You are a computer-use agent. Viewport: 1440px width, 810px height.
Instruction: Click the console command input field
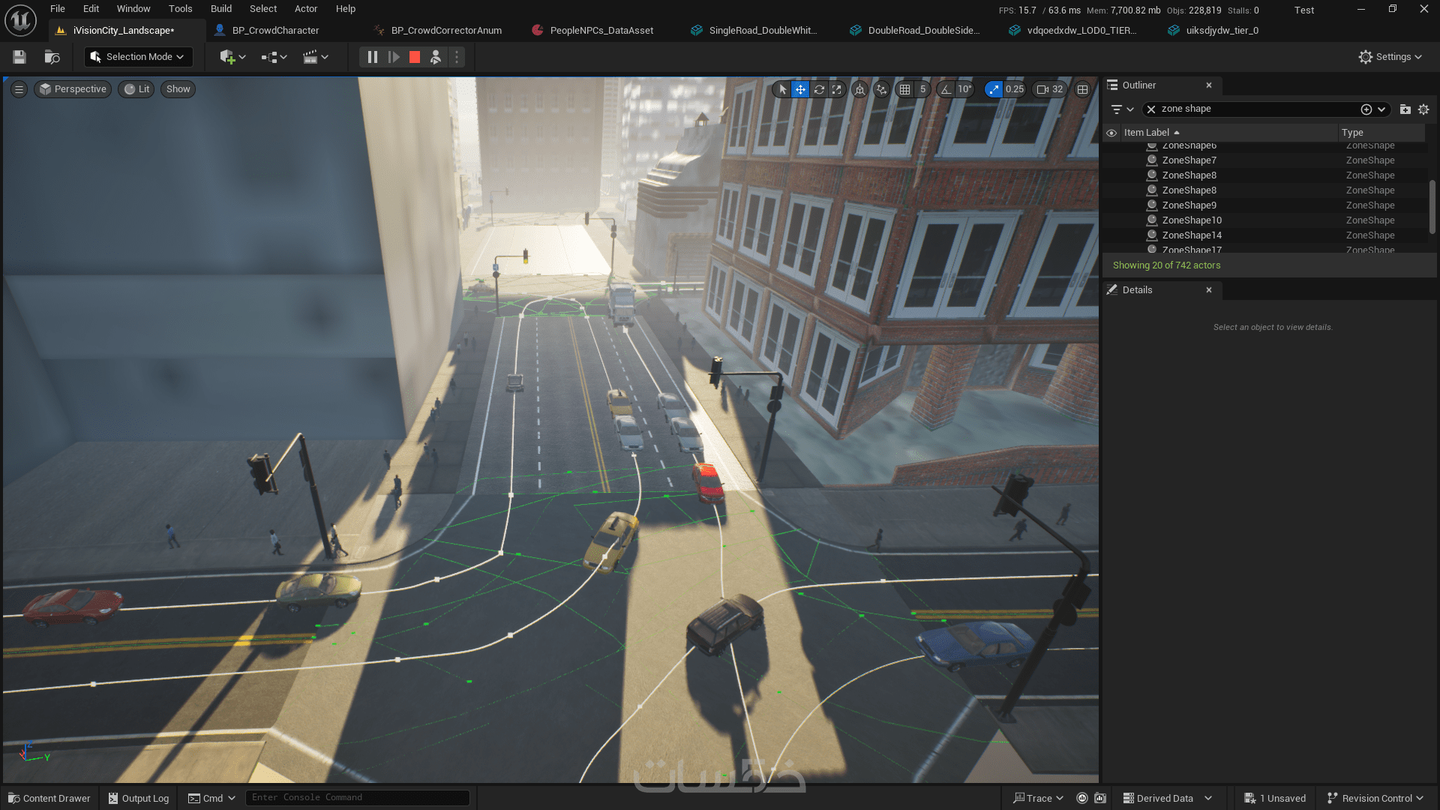358,797
